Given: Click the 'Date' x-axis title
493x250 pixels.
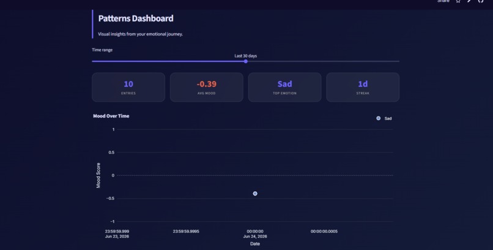Looking at the screenshot, I should (255, 244).
